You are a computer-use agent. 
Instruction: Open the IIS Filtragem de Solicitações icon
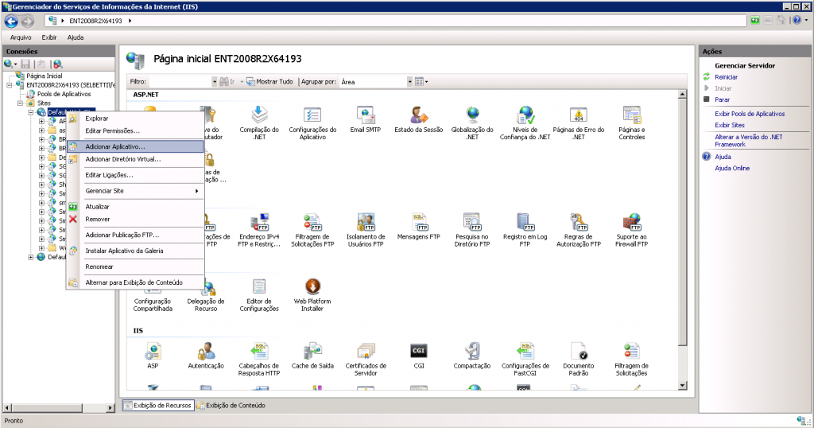click(x=632, y=359)
